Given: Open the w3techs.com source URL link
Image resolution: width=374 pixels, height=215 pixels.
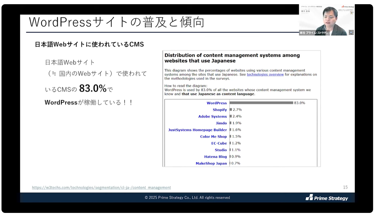Looking at the screenshot, I should pyautogui.click(x=101, y=187).
